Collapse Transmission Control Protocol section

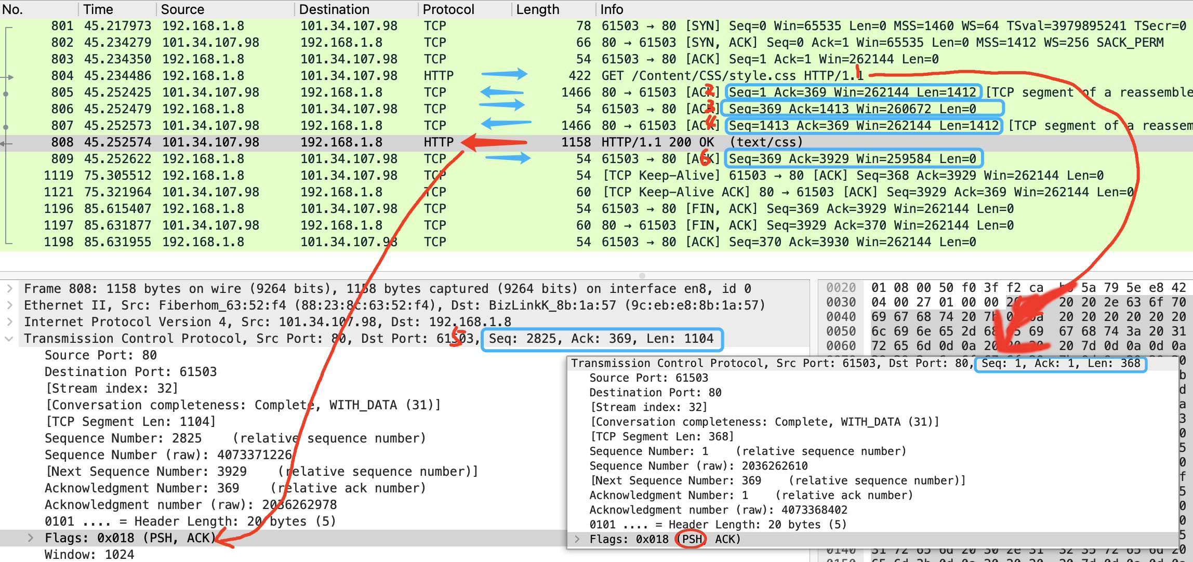click(9, 339)
